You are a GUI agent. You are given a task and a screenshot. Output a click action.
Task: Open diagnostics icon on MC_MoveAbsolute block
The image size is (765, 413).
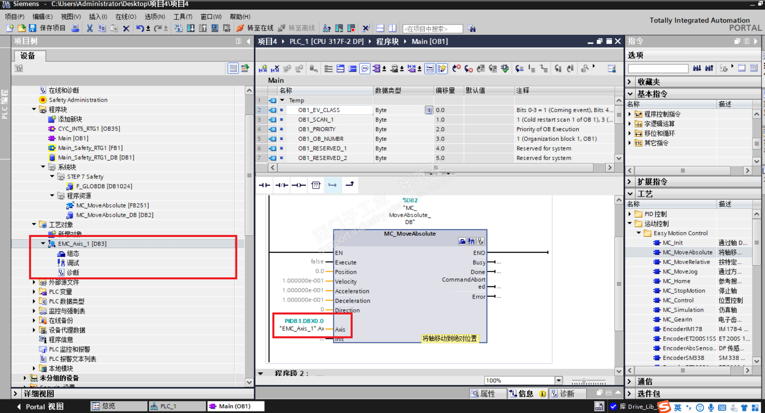(x=480, y=241)
